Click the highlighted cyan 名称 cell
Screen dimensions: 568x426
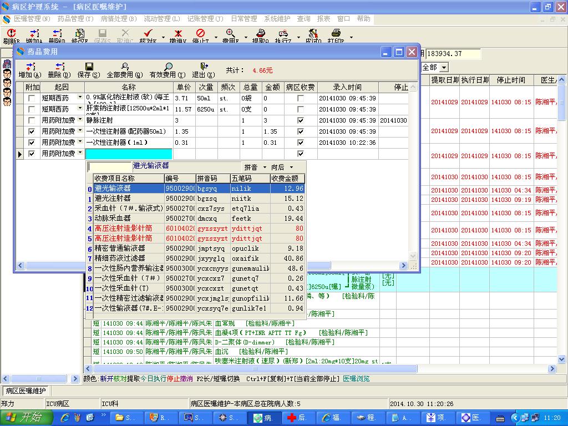(129, 154)
